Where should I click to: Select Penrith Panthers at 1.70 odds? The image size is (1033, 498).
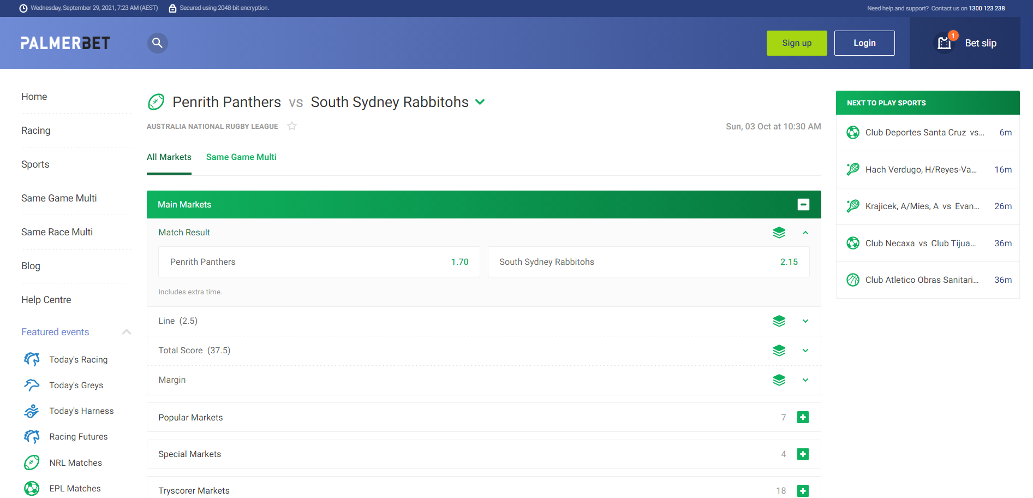click(319, 262)
